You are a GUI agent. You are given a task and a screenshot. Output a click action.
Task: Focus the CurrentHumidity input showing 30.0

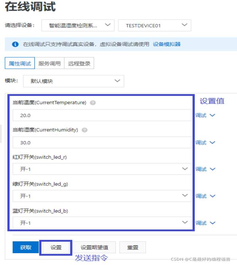click(102, 142)
